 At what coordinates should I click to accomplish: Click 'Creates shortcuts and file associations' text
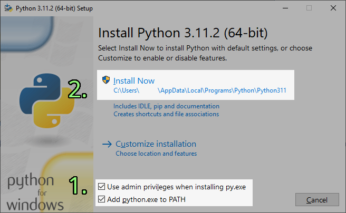click(166, 114)
